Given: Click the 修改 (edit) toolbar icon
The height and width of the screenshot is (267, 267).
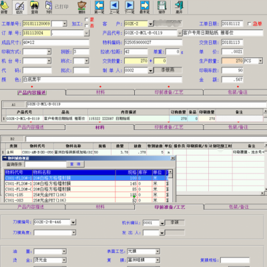Looking at the screenshot, I should (x=19, y=7).
